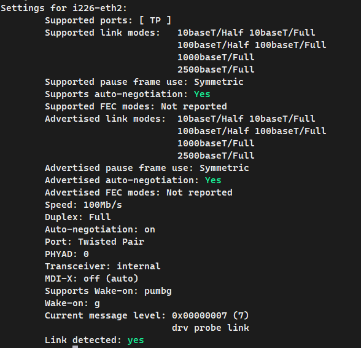This screenshot has height=348, width=361.
Task: Click the 'Auto-negotiation: on' line
Action: pos(100,229)
